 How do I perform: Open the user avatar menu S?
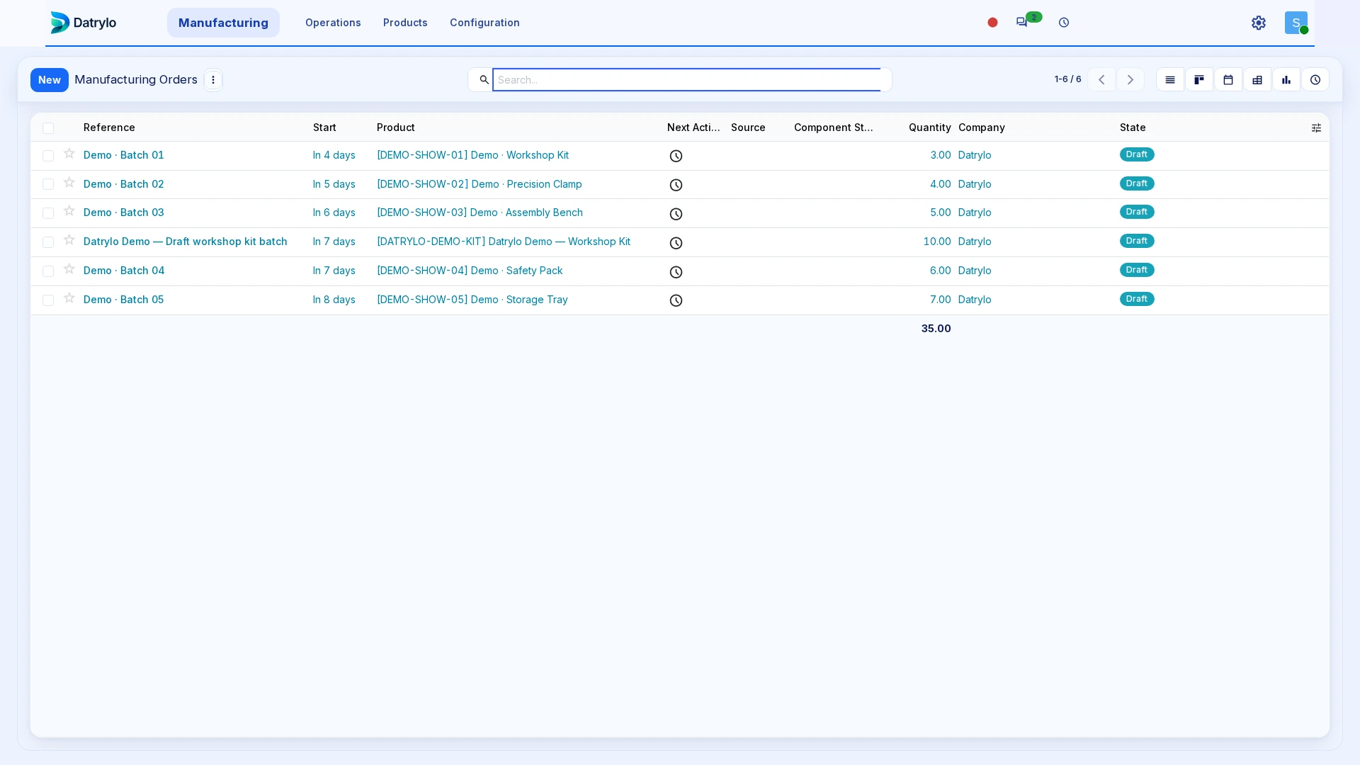[1296, 23]
